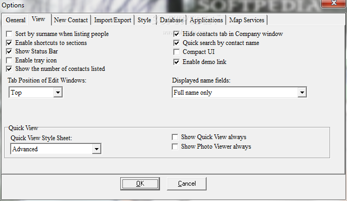Open the New Contact tab
Screen dimensions: 347x201
click(71, 20)
